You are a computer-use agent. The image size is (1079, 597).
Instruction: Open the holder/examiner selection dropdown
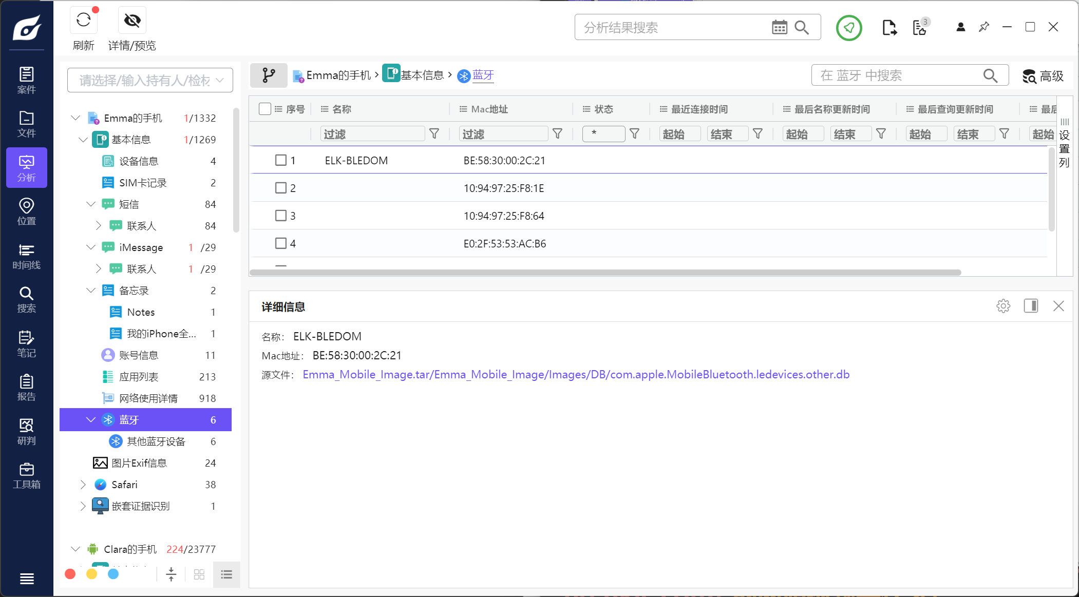coord(150,80)
